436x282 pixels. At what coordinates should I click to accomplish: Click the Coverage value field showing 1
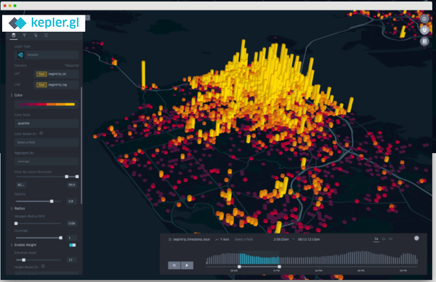point(72,238)
